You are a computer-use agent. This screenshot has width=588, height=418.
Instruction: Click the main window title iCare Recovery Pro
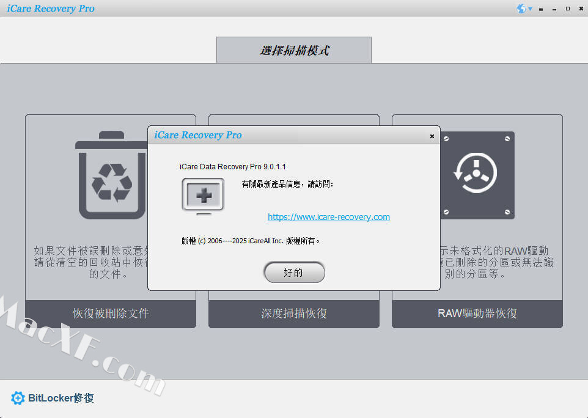pyautogui.click(x=51, y=9)
